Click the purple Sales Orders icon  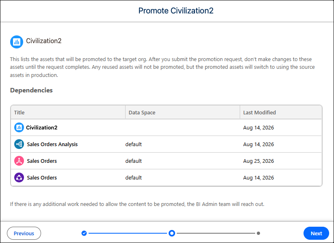click(19, 177)
